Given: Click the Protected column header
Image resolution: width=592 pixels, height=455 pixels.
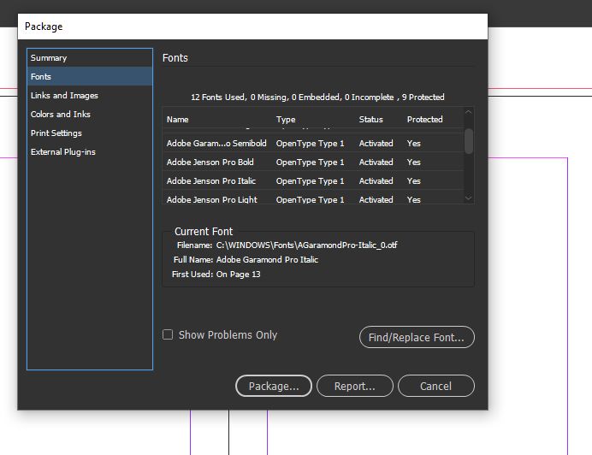Looking at the screenshot, I should (424, 120).
